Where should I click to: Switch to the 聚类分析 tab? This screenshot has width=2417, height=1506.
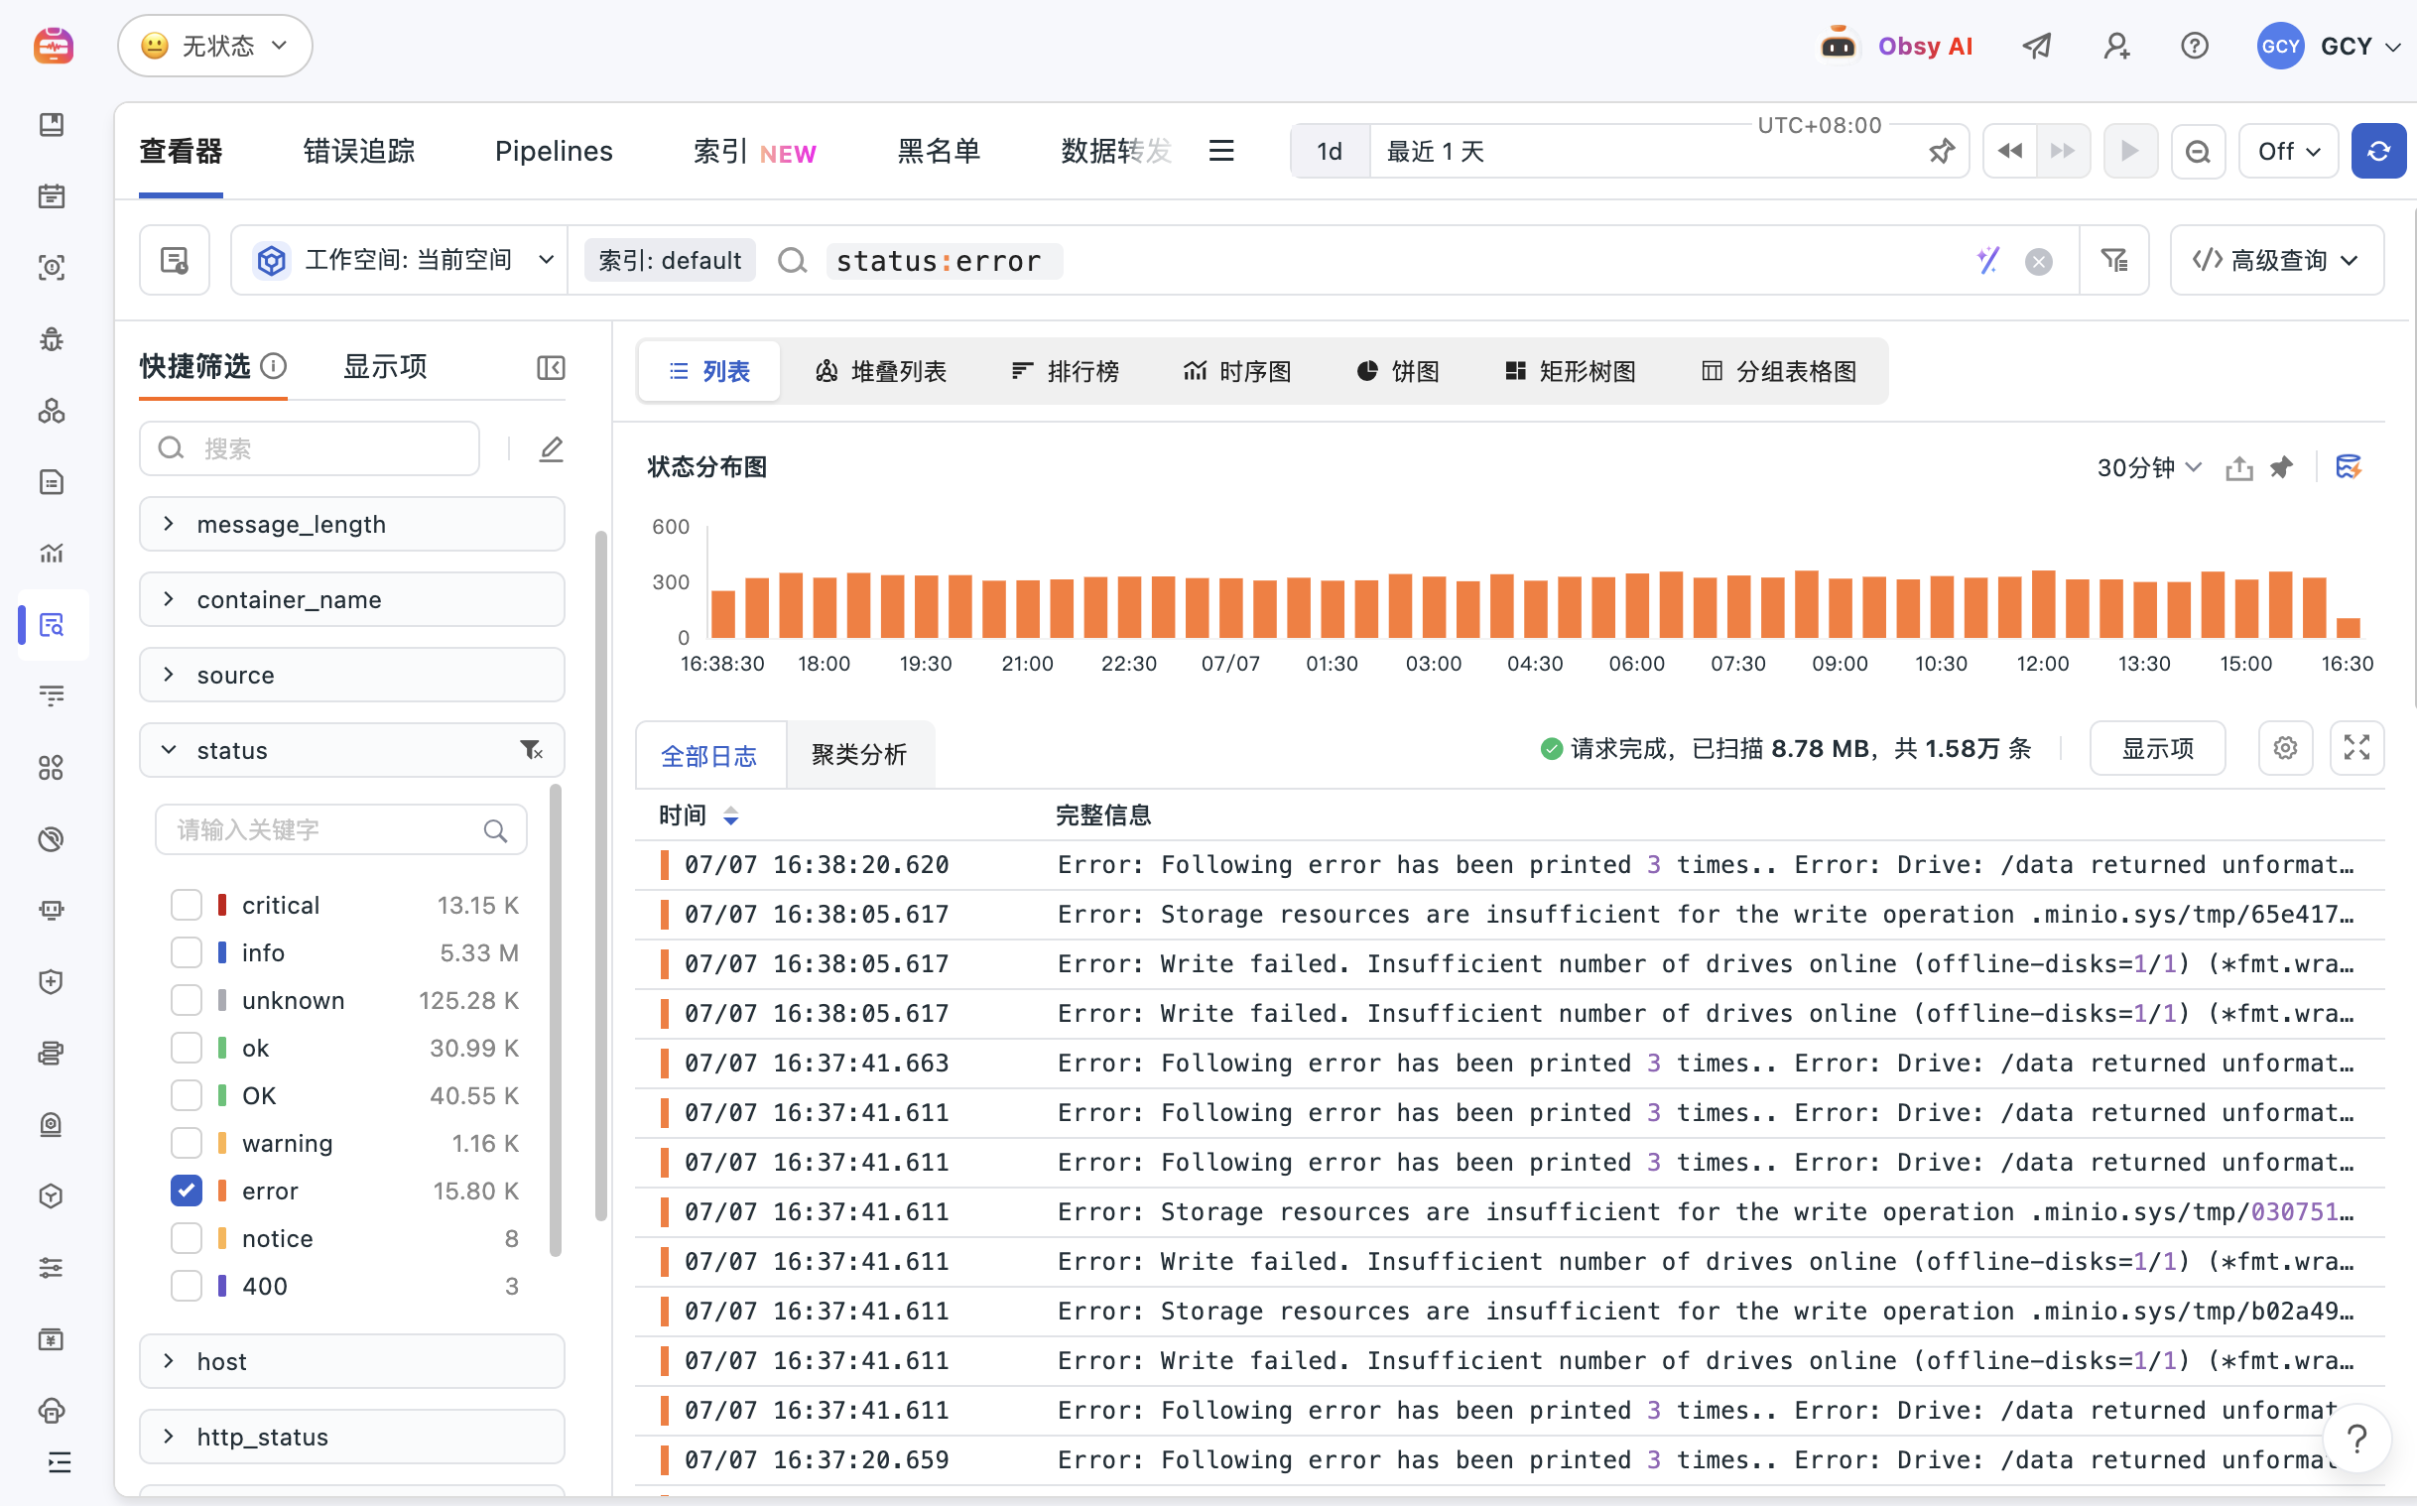(859, 755)
